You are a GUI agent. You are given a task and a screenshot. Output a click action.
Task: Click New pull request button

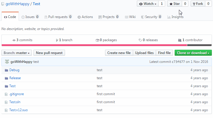[49, 53]
